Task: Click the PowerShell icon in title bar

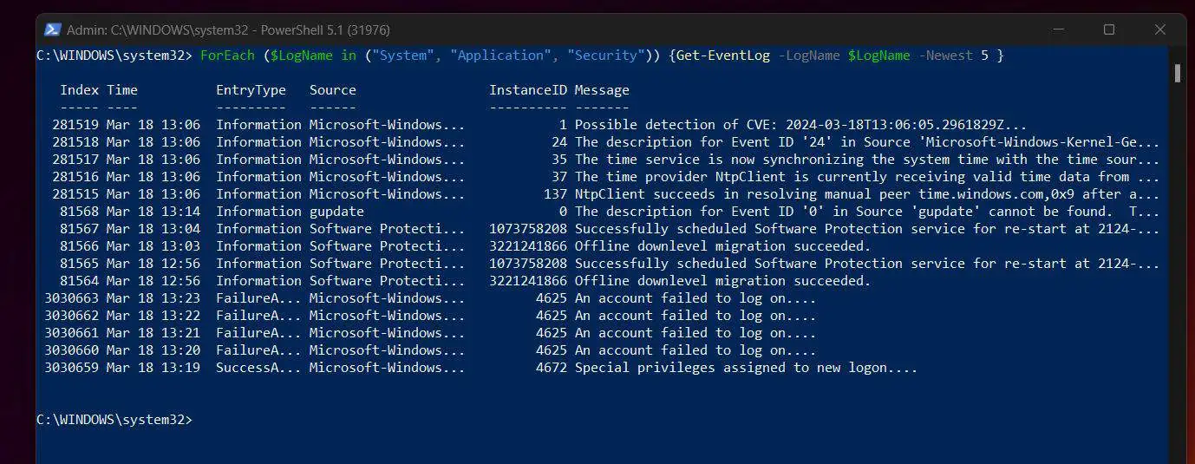Action: tap(52, 29)
